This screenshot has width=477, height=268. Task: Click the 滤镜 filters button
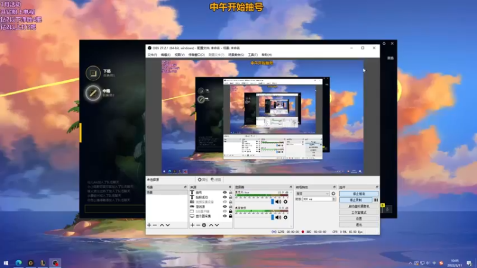click(x=216, y=180)
